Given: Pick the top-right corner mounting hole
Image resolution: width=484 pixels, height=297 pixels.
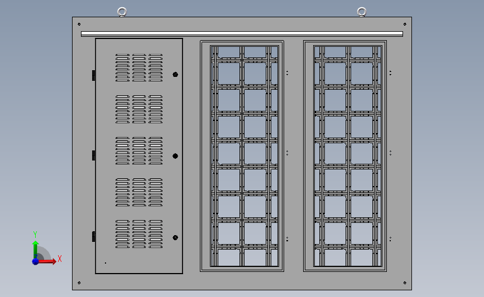Looking at the screenshot, I should coord(405,24).
